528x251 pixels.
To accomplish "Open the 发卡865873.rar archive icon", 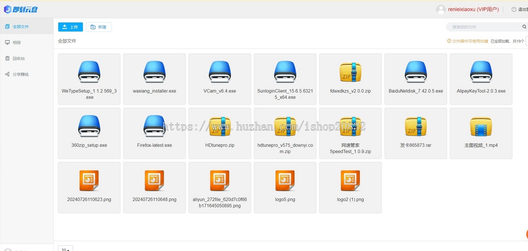I will [416, 126].
